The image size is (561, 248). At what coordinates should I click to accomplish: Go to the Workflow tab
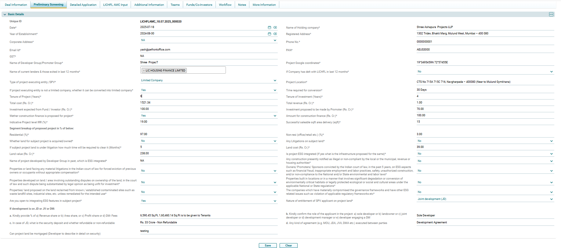pyautogui.click(x=225, y=5)
